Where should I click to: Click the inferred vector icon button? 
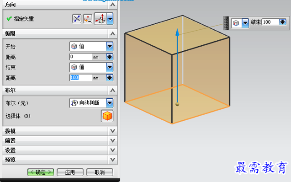(100, 19)
